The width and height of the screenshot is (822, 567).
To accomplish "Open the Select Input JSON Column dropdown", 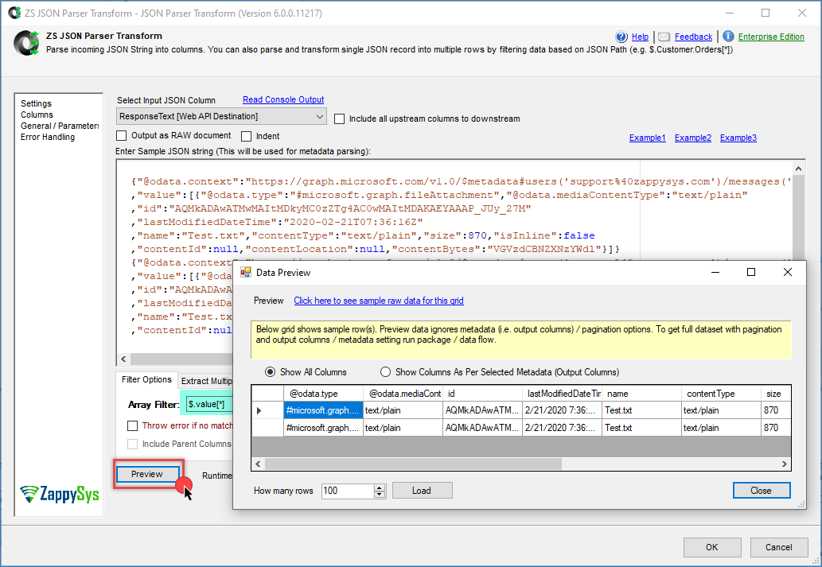I will pos(319,117).
